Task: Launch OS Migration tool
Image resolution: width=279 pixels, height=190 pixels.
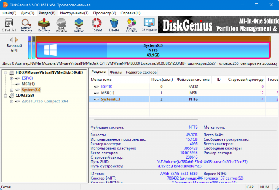Action: pyautogui.click(x=149, y=25)
